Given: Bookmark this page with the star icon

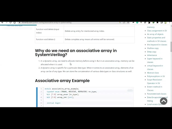Looking at the screenshot, I should 128,23.
